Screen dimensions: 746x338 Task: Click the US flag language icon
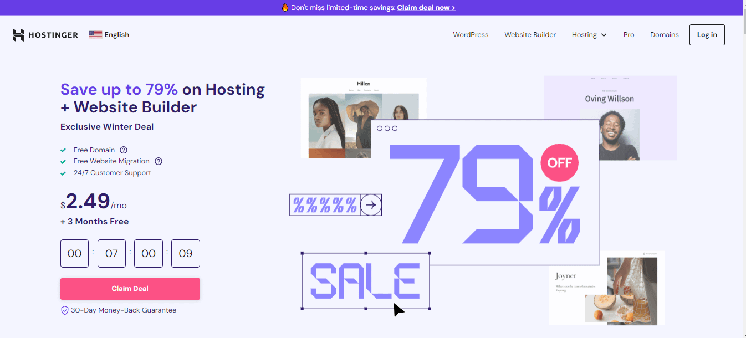[x=95, y=35]
